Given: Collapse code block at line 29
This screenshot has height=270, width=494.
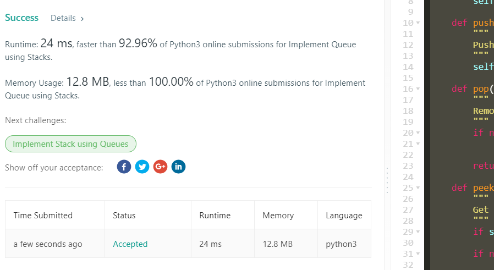Looking at the screenshot, I should 418,232.
